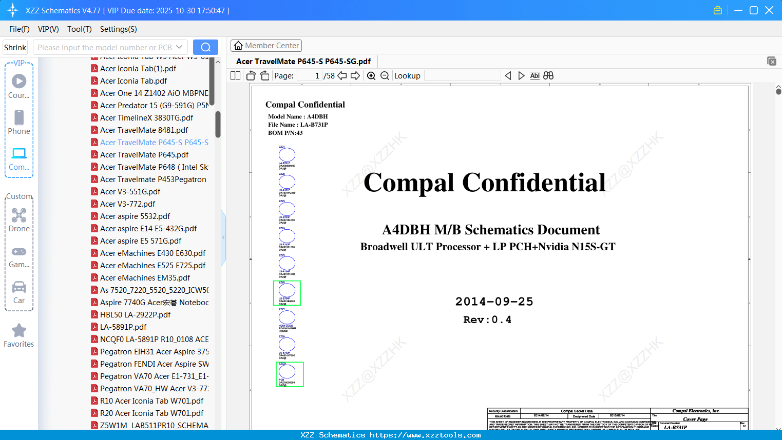The image size is (782, 440).
Task: Click the binoculars search icon
Action: point(548,76)
